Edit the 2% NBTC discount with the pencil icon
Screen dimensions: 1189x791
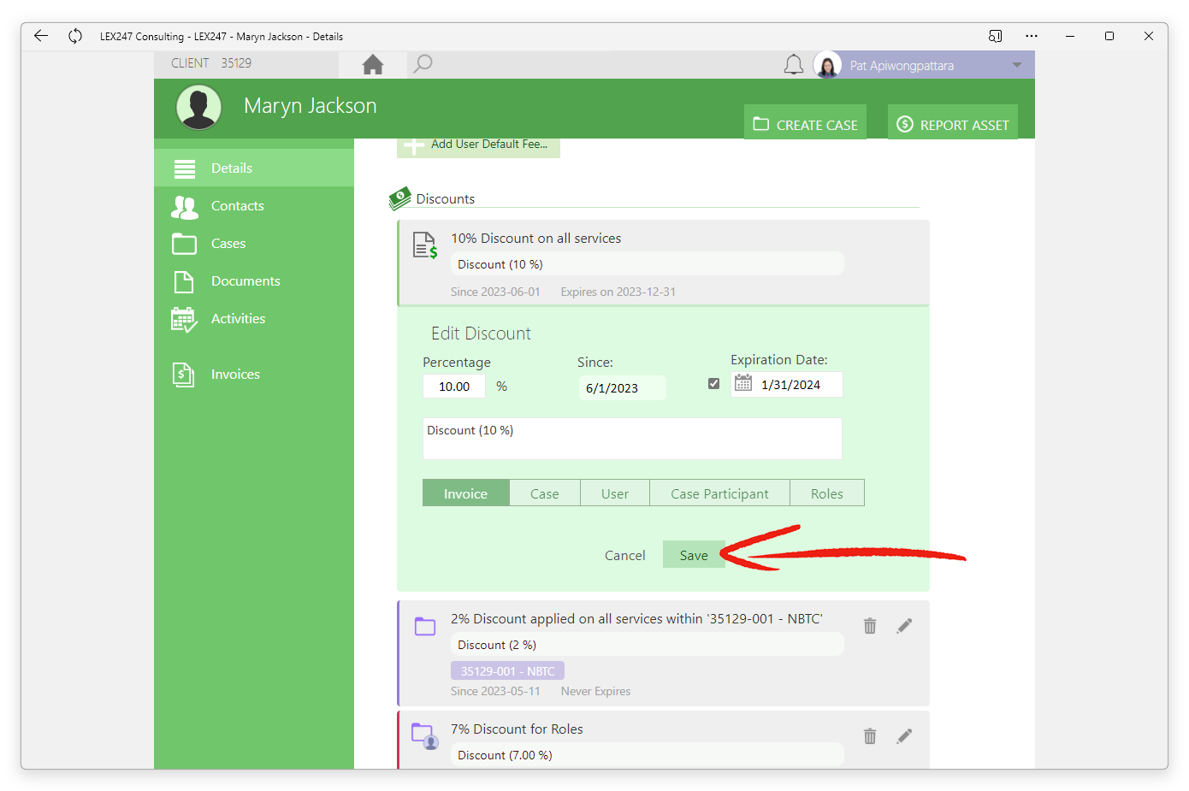point(904,626)
